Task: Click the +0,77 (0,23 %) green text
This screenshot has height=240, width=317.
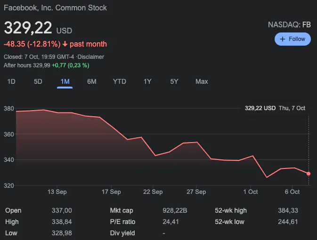Action: [x=71, y=65]
